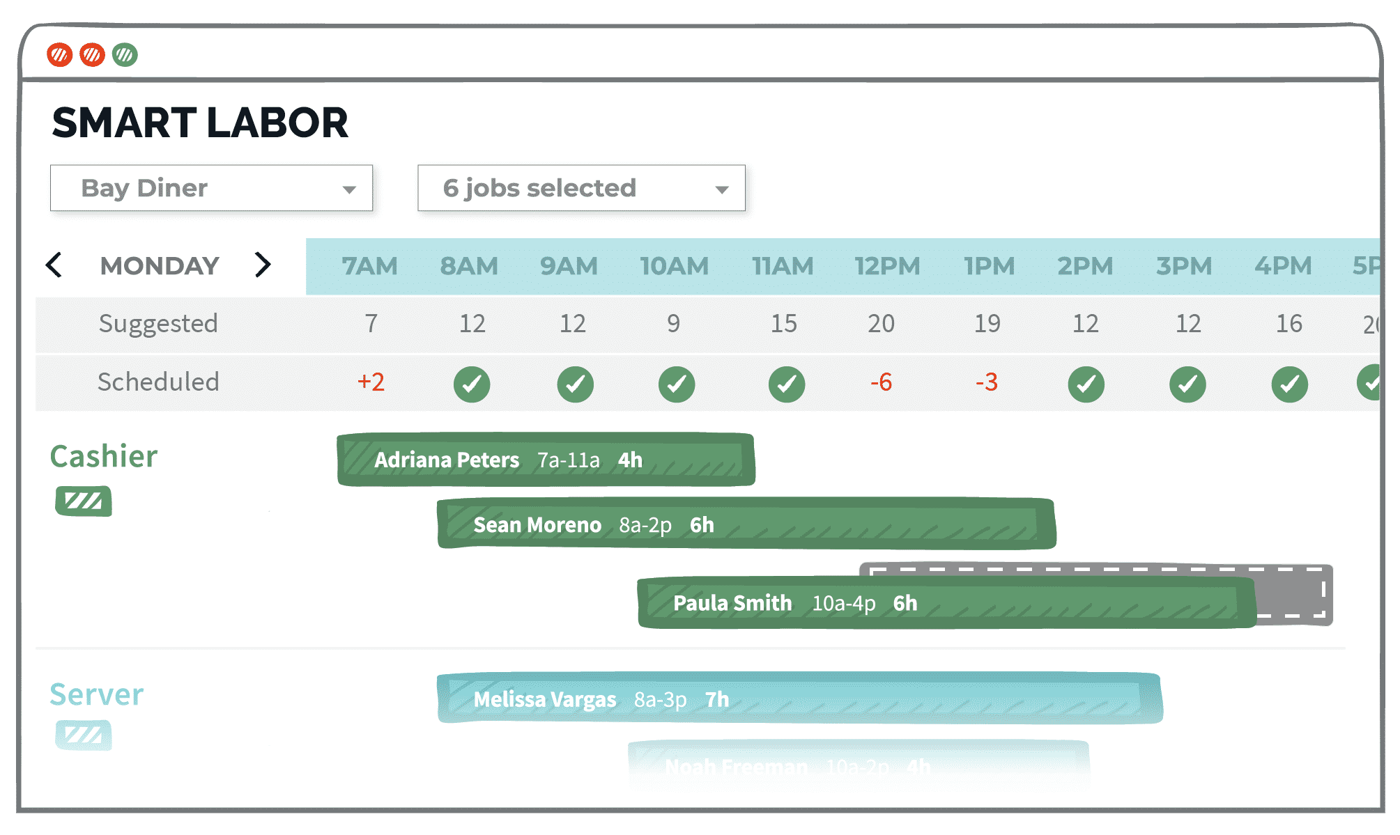Click the -6 understaffed value at 12PM
1400x835 pixels.
click(x=882, y=382)
